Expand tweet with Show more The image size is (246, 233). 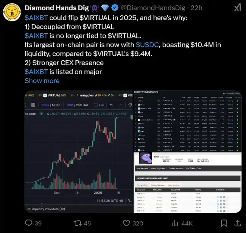click(42, 80)
